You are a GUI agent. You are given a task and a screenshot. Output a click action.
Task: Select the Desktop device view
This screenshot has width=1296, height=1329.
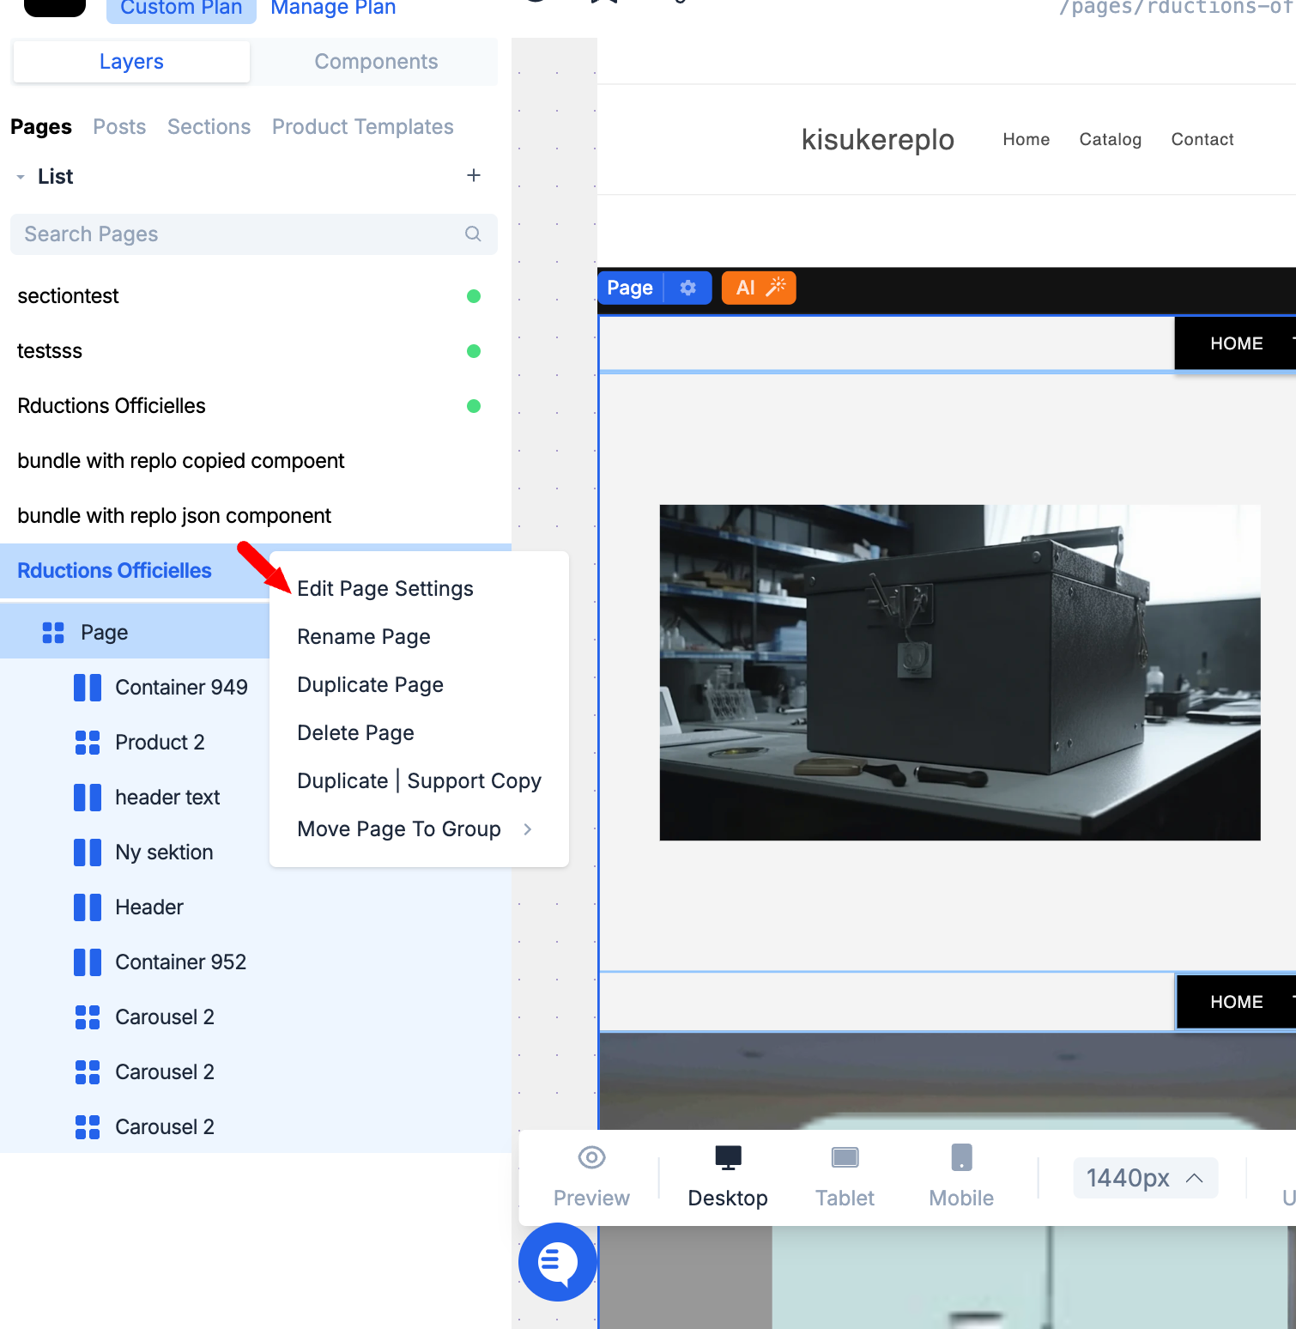pos(728,1176)
